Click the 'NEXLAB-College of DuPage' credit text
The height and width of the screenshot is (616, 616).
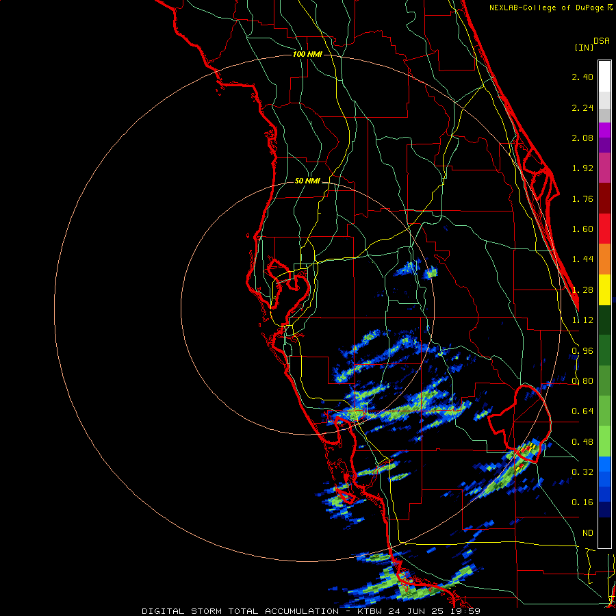547,8
